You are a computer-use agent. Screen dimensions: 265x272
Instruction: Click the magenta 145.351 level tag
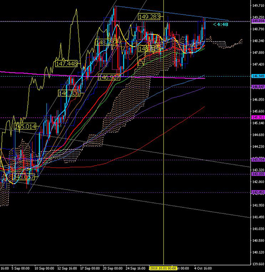(x=258, y=117)
